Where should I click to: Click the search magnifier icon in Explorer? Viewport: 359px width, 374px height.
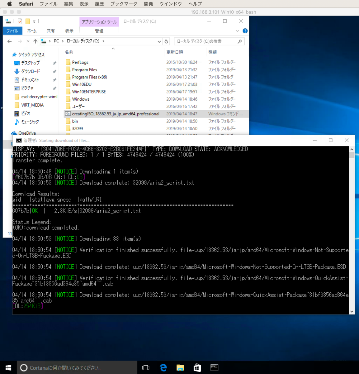click(x=240, y=41)
